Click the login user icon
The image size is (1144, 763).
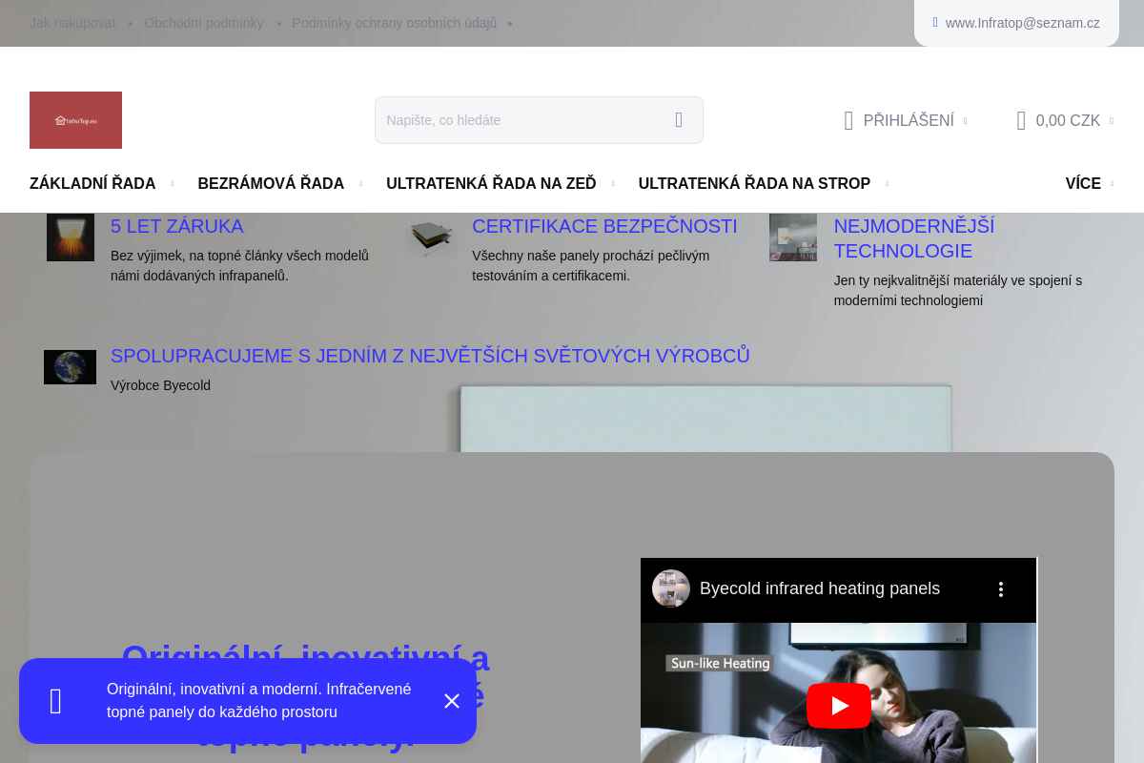tap(848, 120)
